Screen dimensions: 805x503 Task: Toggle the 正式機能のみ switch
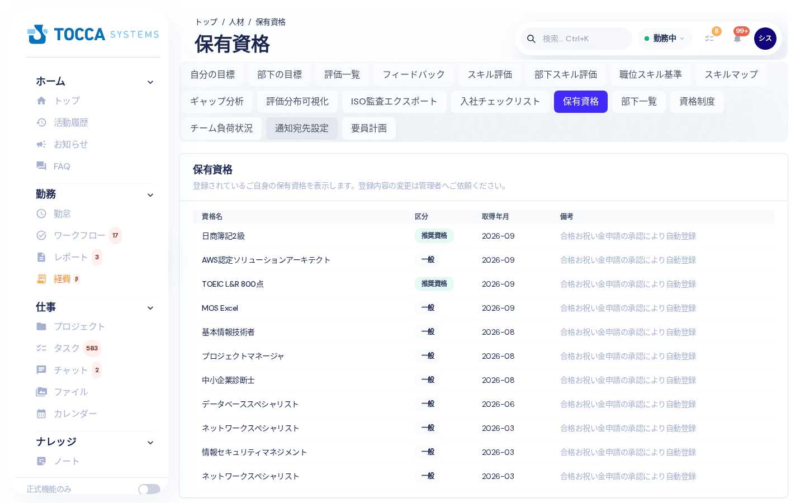pos(149,489)
